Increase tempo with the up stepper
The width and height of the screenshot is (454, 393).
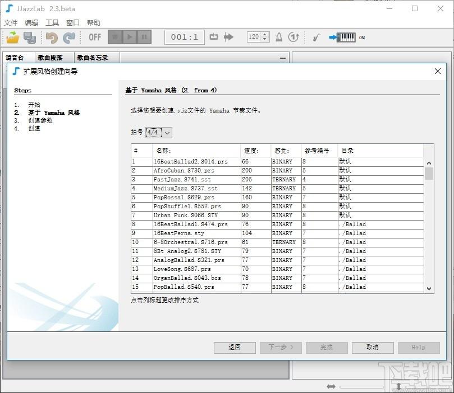click(x=265, y=34)
